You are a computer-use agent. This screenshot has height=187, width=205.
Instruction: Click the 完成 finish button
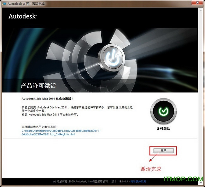point(163,150)
